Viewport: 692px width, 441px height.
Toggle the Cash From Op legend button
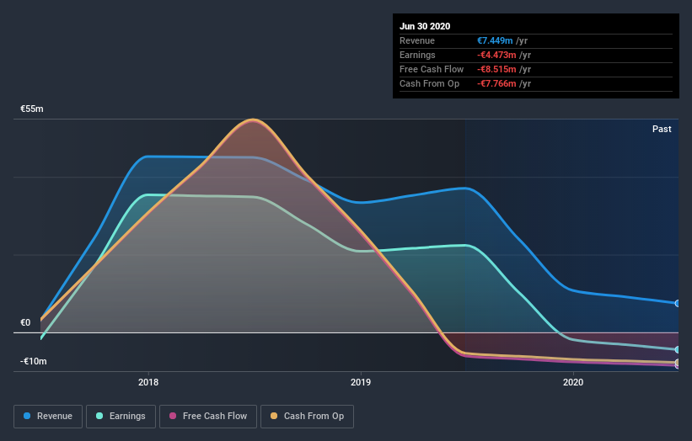click(x=307, y=417)
